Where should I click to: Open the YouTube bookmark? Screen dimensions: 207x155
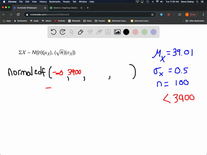click(60, 21)
